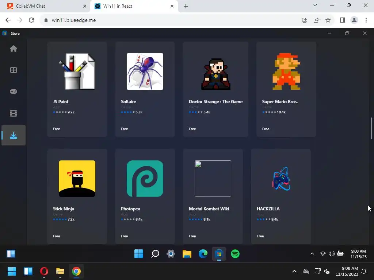374x280 pixels.
Task: Click the Store window vertical scrollbar thumb
Action: pyautogui.click(x=371, y=129)
